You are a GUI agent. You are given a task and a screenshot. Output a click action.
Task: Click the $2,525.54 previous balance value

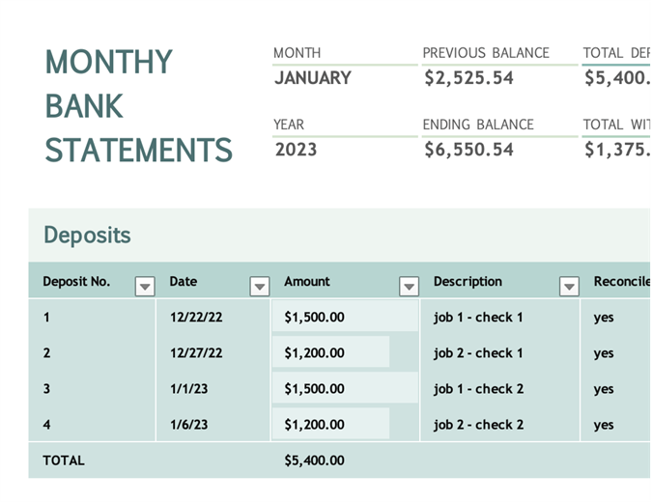[x=468, y=78]
